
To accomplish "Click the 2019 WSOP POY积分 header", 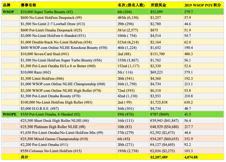I will (203, 5).
